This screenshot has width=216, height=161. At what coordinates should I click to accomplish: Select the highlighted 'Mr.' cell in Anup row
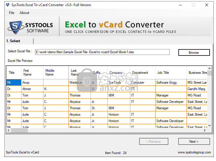point(14,83)
